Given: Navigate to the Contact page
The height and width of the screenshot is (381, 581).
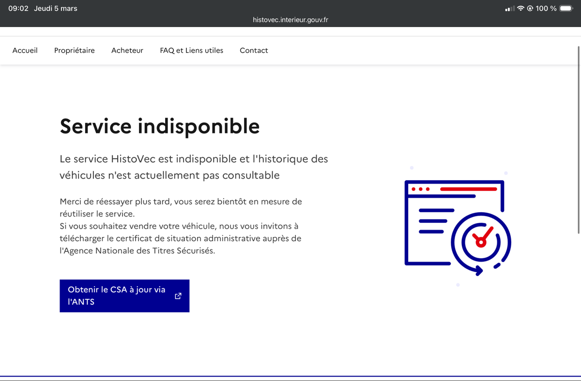Looking at the screenshot, I should point(254,50).
